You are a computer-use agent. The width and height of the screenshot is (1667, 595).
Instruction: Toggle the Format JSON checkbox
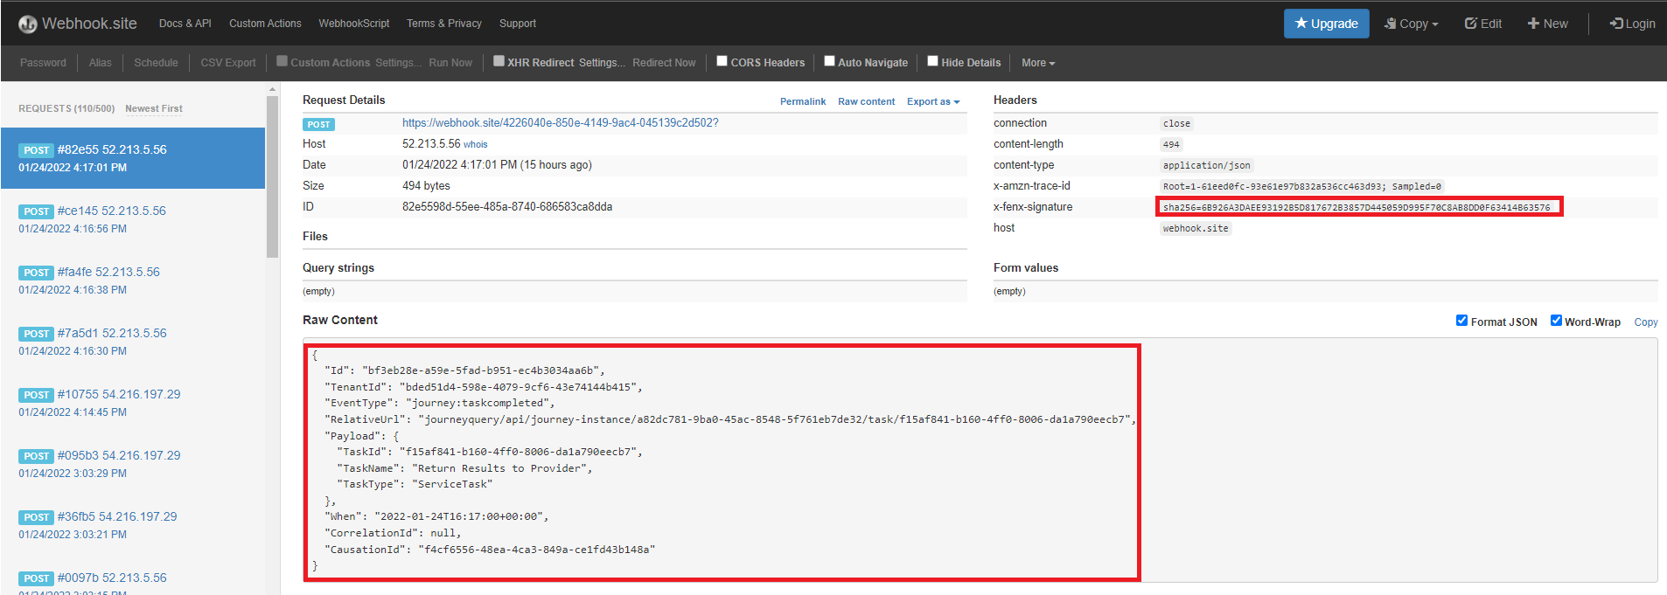pos(1461,320)
